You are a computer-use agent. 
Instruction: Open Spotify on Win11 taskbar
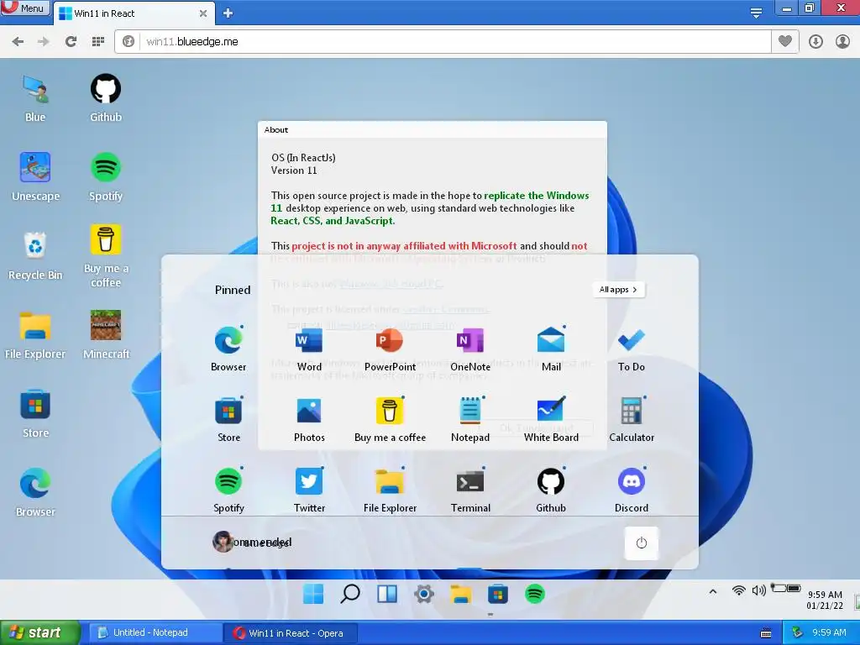click(x=535, y=594)
